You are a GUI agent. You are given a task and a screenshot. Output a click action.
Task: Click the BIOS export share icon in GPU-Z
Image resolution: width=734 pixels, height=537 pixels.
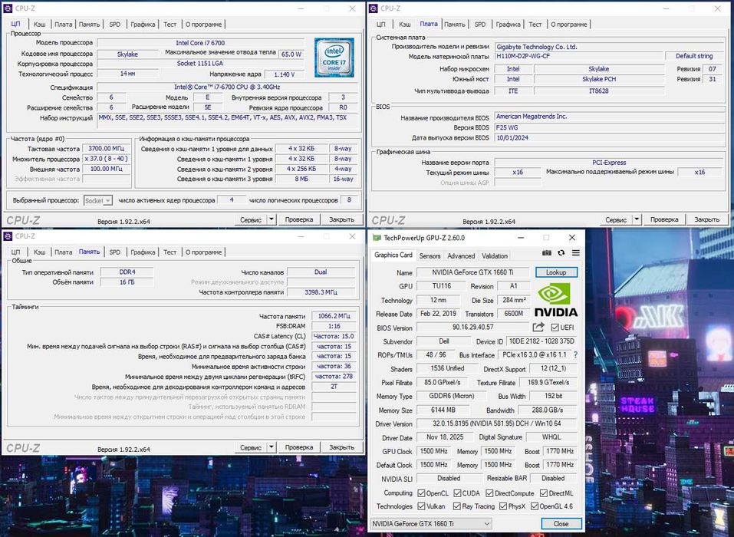coord(538,327)
